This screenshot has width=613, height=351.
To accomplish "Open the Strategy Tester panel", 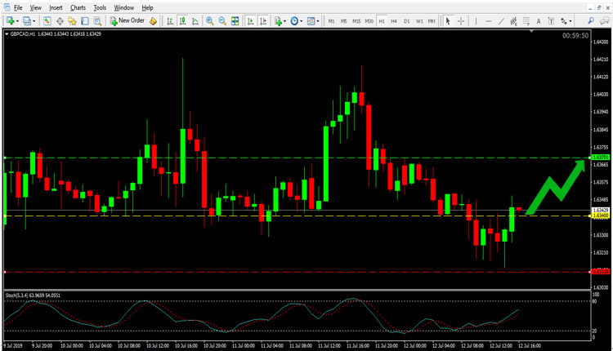I will pyautogui.click(x=97, y=20).
